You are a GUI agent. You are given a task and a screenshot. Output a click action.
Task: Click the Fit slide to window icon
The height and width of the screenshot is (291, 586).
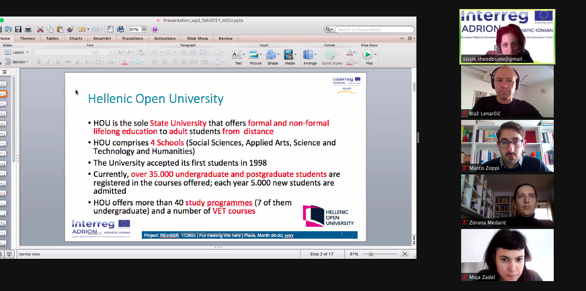pyautogui.click(x=404, y=254)
